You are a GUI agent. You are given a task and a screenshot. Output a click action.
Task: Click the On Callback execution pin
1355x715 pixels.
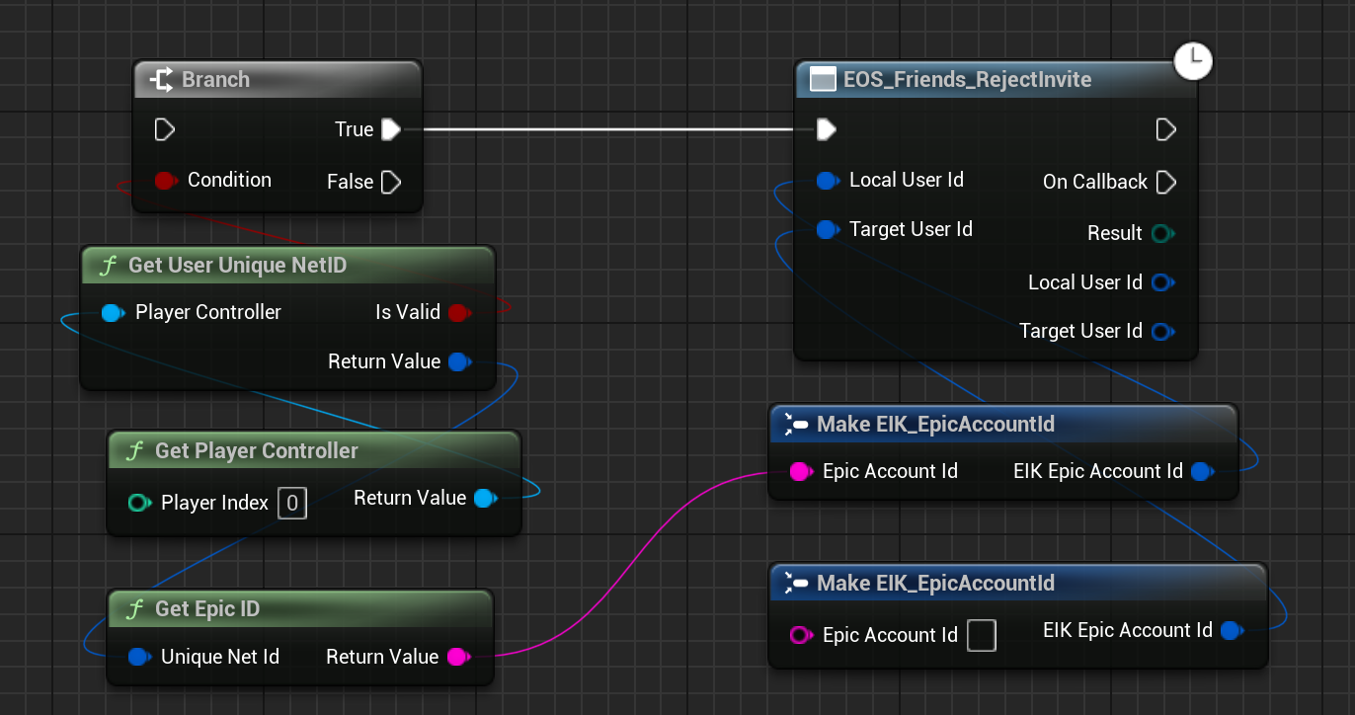tap(1165, 182)
